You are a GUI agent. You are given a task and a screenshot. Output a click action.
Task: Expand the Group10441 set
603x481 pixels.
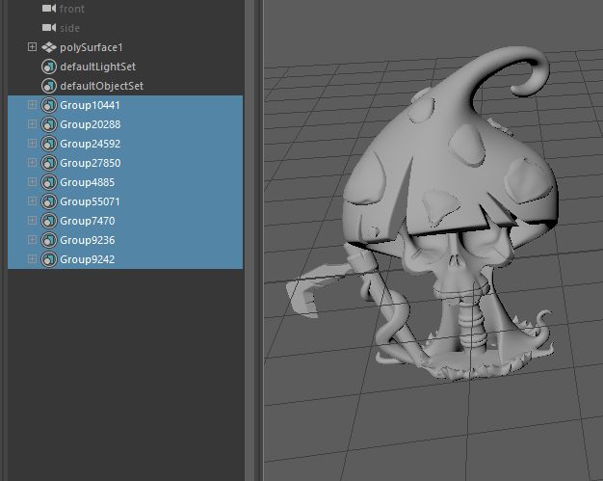pyautogui.click(x=33, y=105)
